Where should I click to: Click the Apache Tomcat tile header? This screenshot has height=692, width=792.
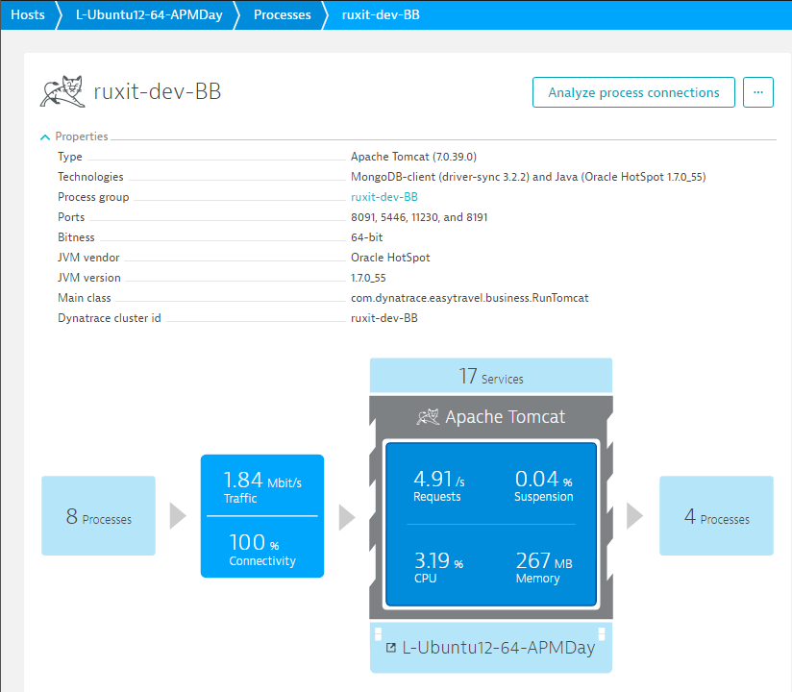click(x=491, y=417)
